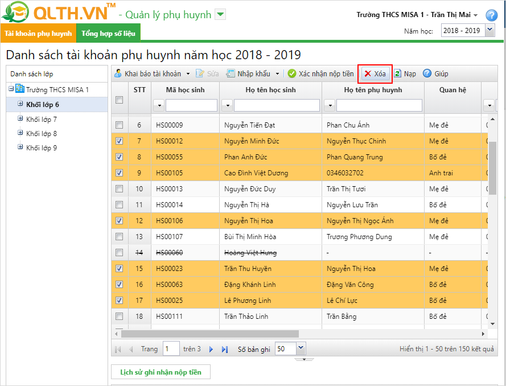Expand the Khối lớp 6 tree node

(20, 104)
